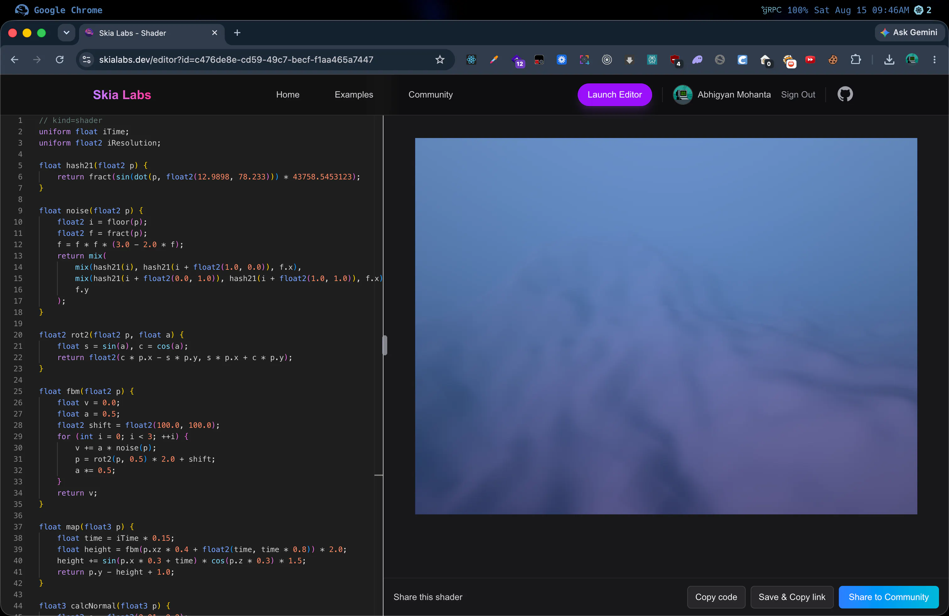The image size is (949, 616).
Task: Click the "uniform float iTime;" code line
Action: 84,131
